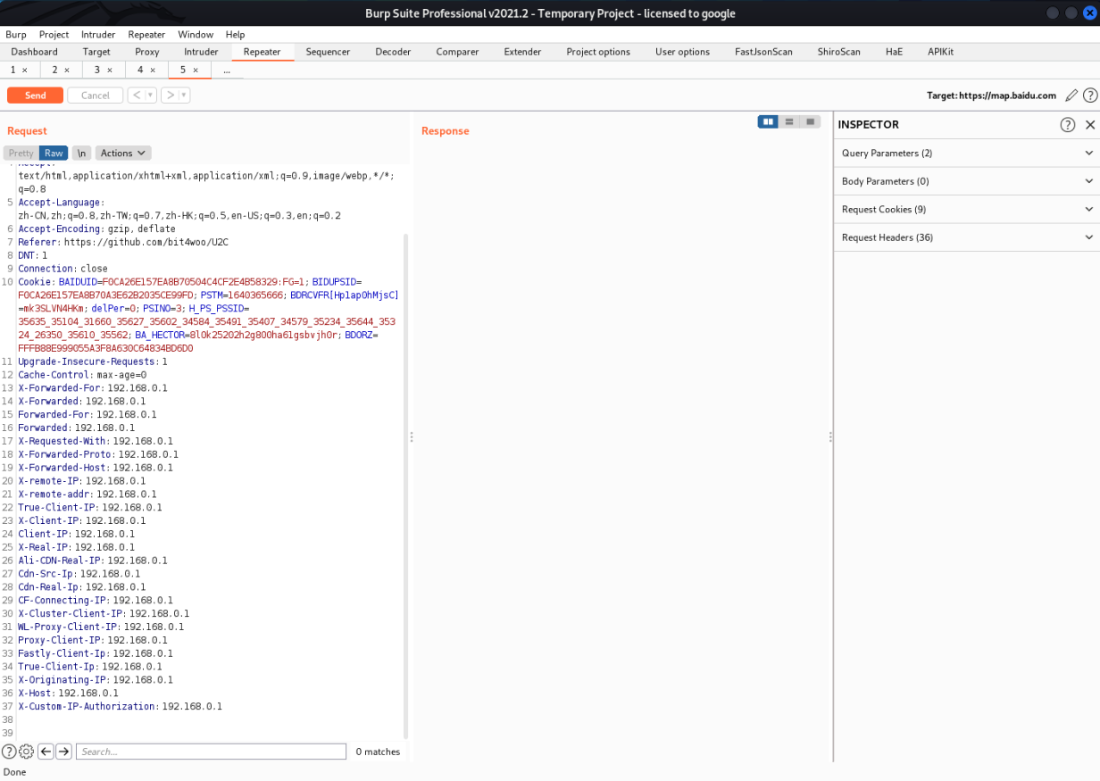Open the Help menu

click(235, 35)
